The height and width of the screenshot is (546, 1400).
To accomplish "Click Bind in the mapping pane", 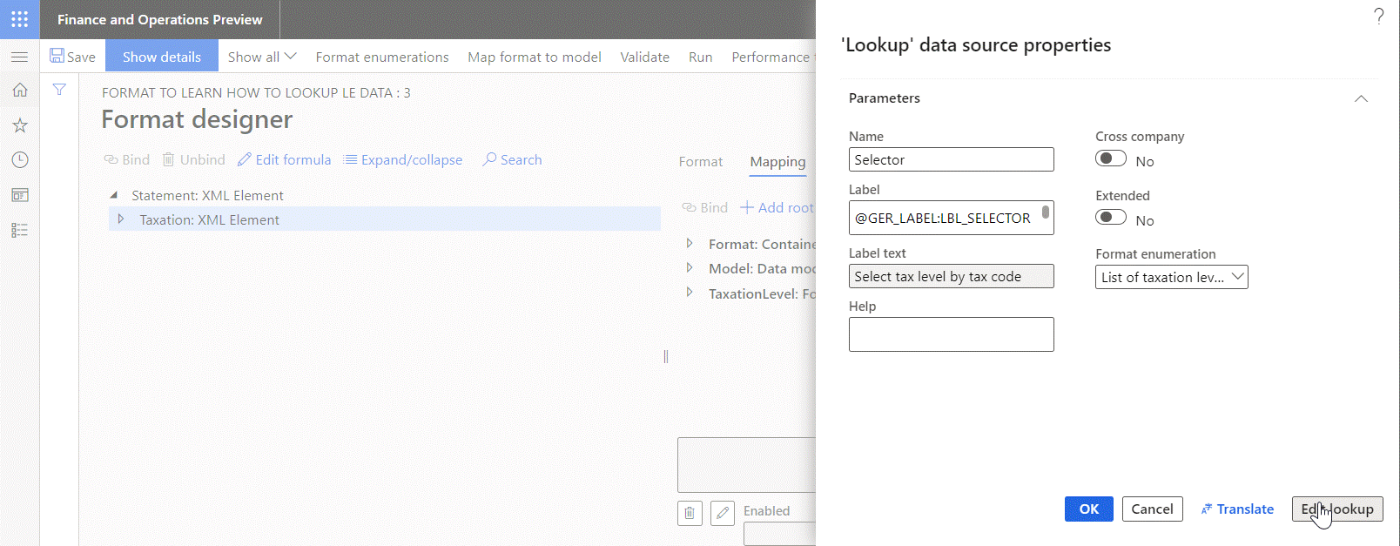I will point(704,207).
